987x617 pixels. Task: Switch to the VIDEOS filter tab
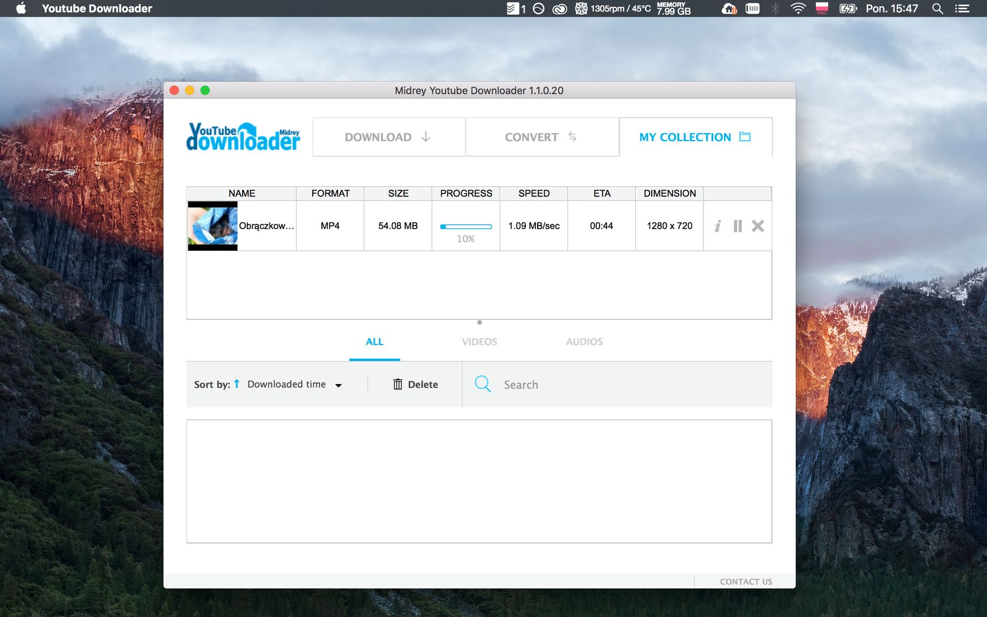480,342
